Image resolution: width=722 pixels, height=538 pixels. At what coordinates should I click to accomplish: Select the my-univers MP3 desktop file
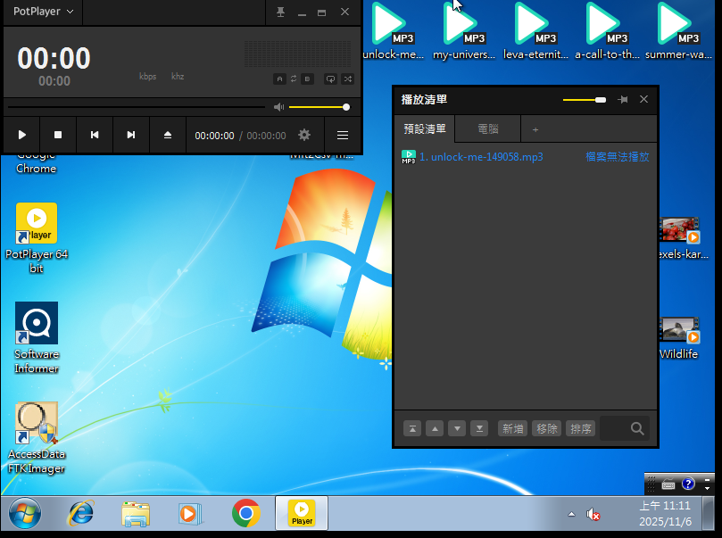464,31
